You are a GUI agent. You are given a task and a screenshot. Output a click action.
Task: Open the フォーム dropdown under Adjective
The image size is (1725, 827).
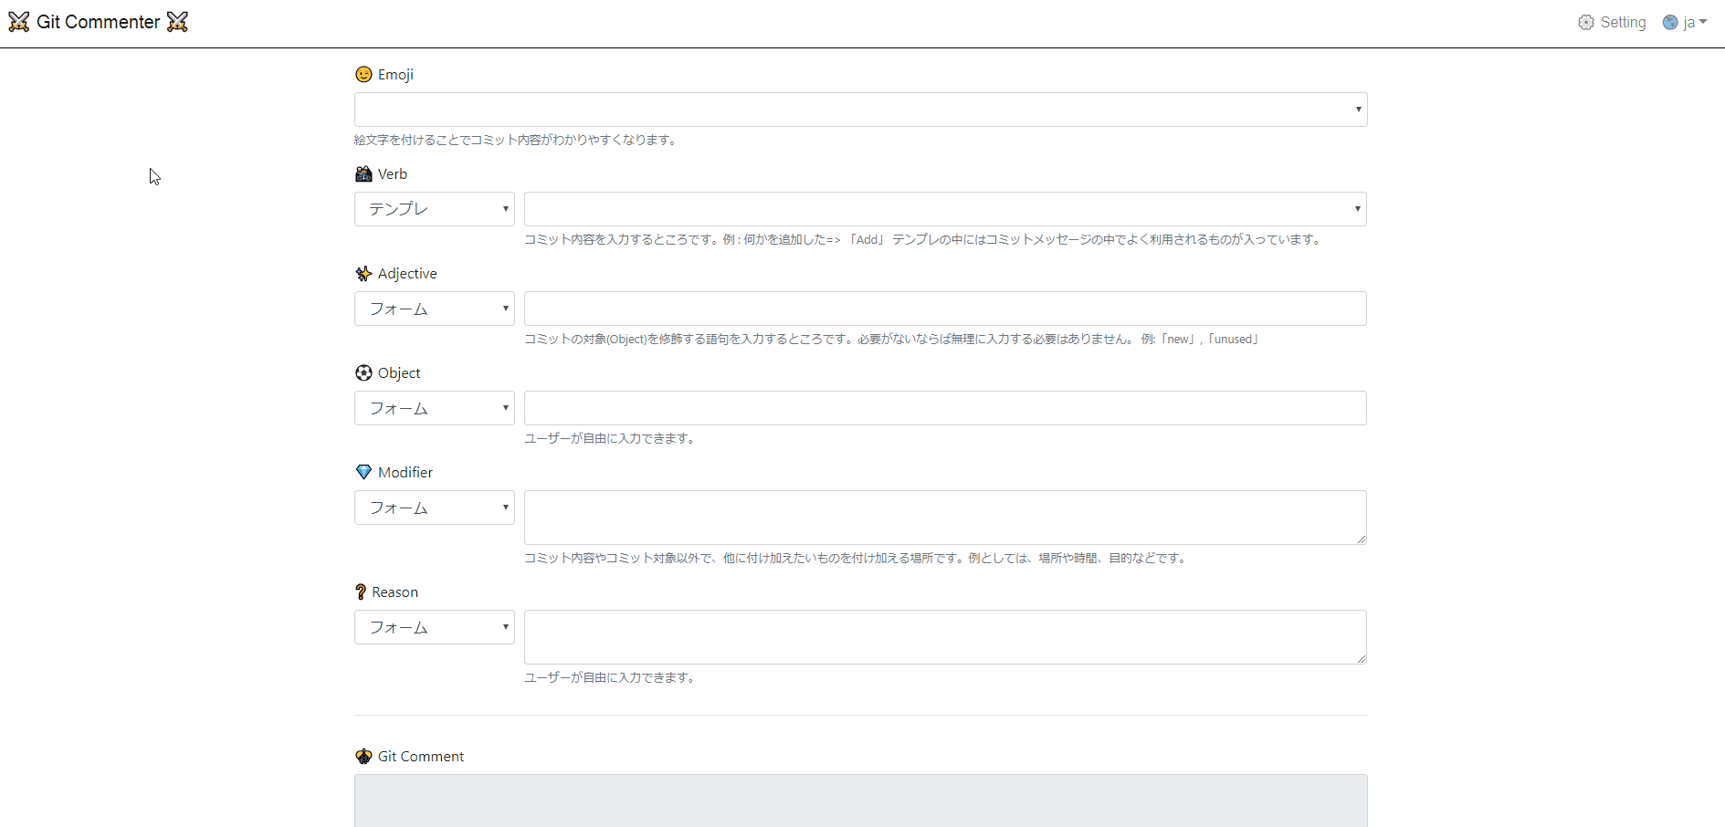click(x=434, y=308)
